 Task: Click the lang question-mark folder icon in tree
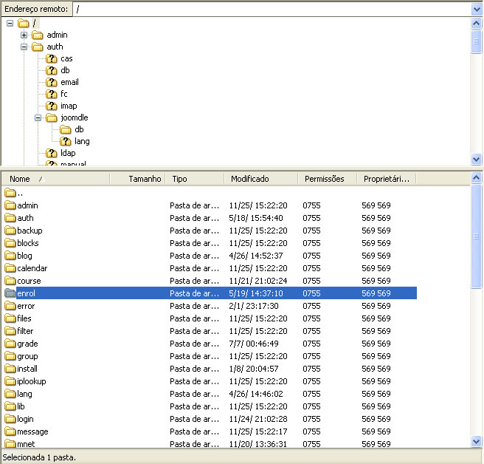tap(65, 141)
